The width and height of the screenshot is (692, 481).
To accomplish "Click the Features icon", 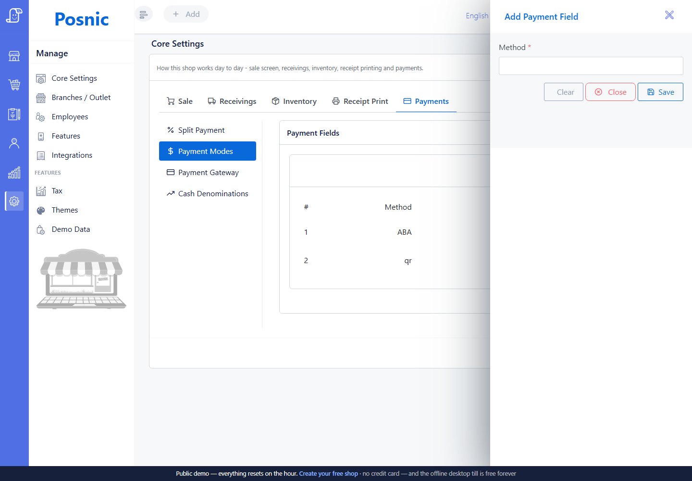I will tap(41, 136).
